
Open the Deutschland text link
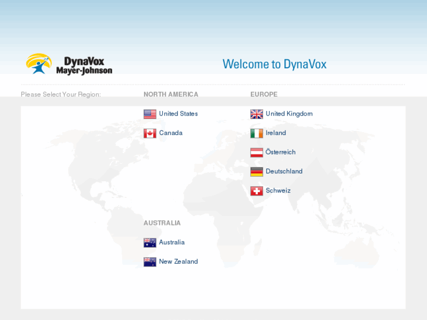click(284, 171)
